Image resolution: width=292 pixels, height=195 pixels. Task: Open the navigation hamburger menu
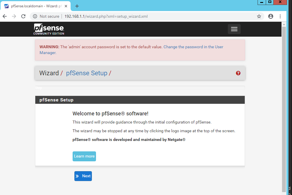(234, 29)
